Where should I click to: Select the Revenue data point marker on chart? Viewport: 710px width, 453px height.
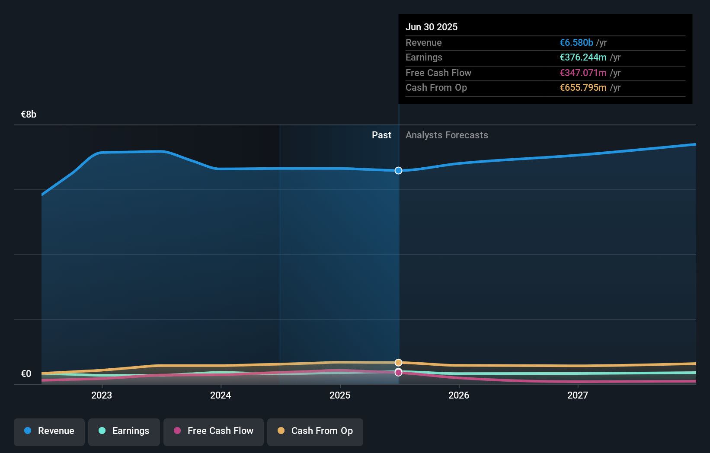pos(398,170)
